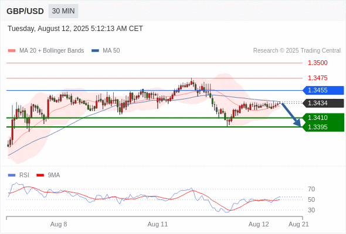Select the 1.3434 current price tag
Screen dimensions: 346x234
click(x=323, y=103)
